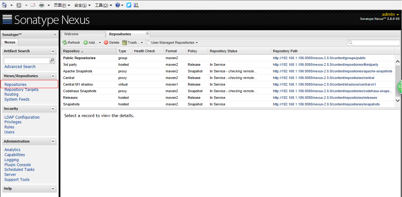Collapse the Views/Repositories panel
Viewport: 402px width, 197px height.
53,76
